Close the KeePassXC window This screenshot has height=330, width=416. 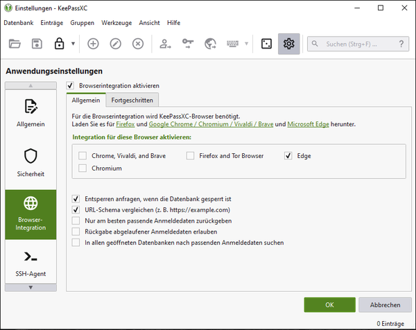click(x=404, y=8)
